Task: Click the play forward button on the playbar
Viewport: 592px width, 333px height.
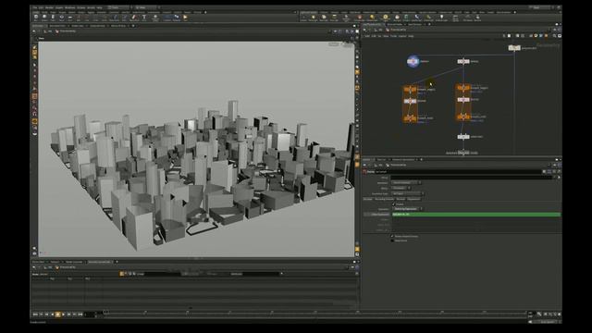Action: pos(63,314)
